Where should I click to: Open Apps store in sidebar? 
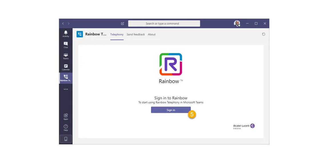coord(66,117)
